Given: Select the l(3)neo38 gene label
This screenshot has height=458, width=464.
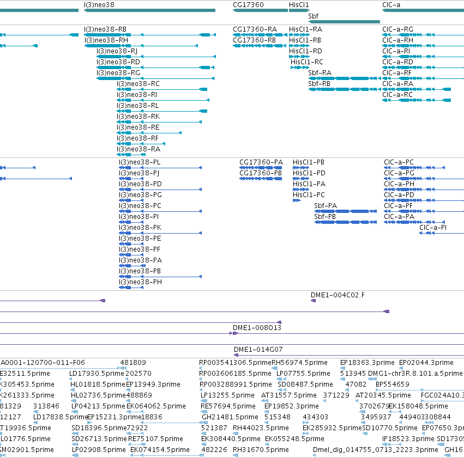Looking at the screenshot, I should point(99,5).
